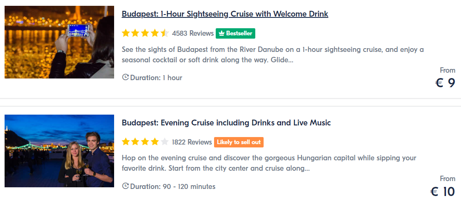Click the night cruise phone photo thumbnail
The image size is (461, 201).
pyautogui.click(x=59, y=42)
